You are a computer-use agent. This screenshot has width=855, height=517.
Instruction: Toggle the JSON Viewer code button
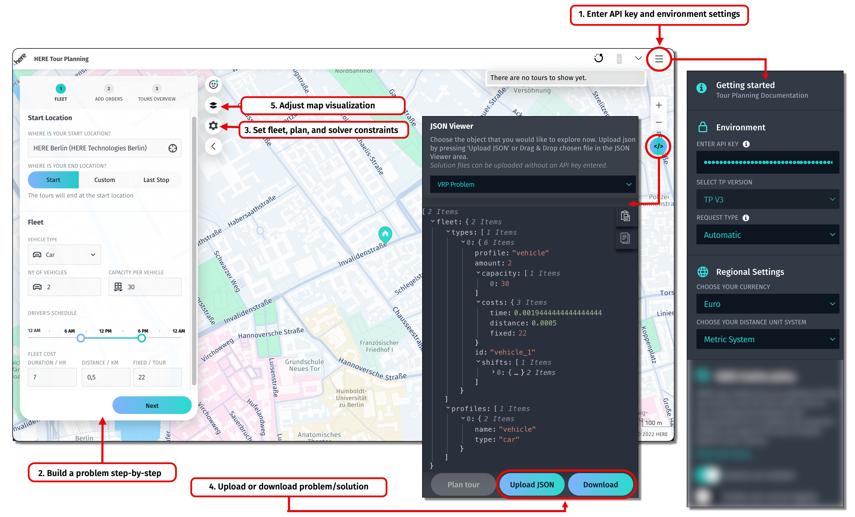coord(658,146)
